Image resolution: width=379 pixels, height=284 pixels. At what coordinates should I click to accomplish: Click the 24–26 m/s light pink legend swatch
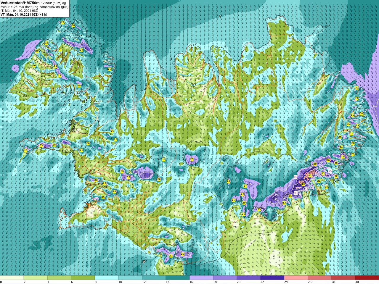296,278
